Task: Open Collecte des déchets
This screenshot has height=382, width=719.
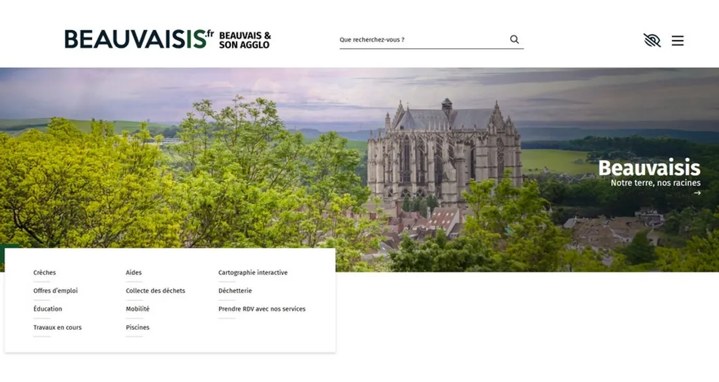Action: click(155, 291)
